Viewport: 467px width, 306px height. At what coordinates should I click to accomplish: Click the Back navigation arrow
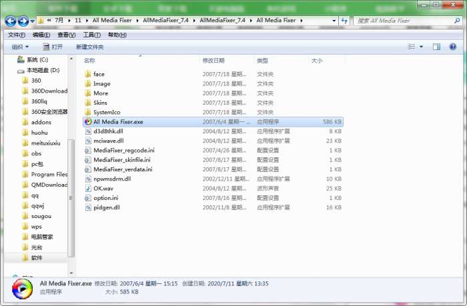click(11, 21)
